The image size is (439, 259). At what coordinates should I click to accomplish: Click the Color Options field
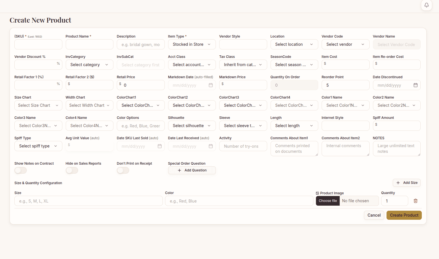tap(141, 126)
